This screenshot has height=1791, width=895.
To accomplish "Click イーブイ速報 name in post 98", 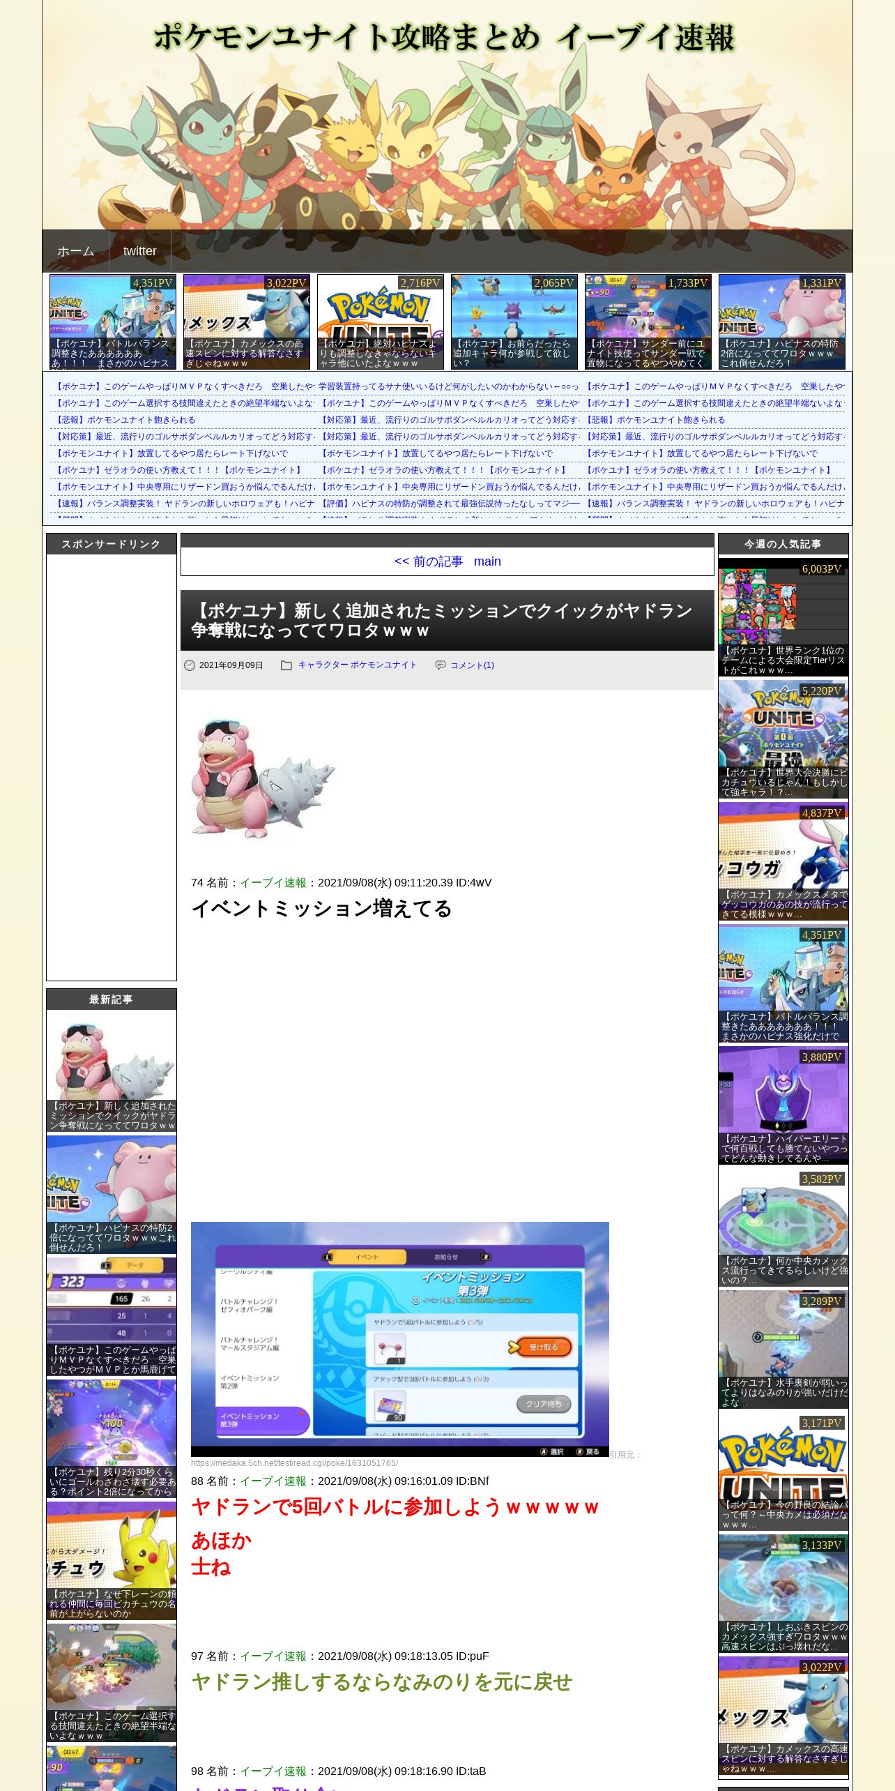I will [x=273, y=1771].
